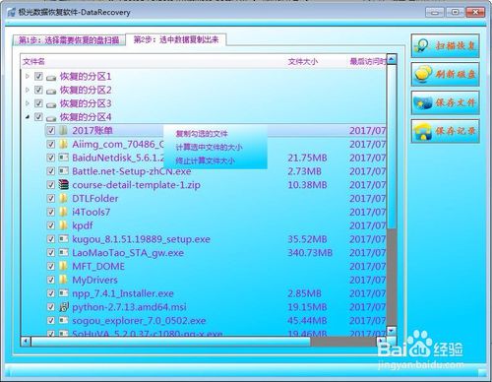The height and width of the screenshot is (382, 492).
Task: Minimize the DataRecovery window
Action: click(x=435, y=13)
